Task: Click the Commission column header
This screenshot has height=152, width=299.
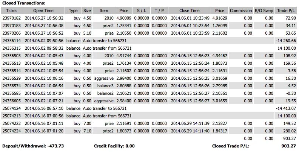Action: (241, 11)
